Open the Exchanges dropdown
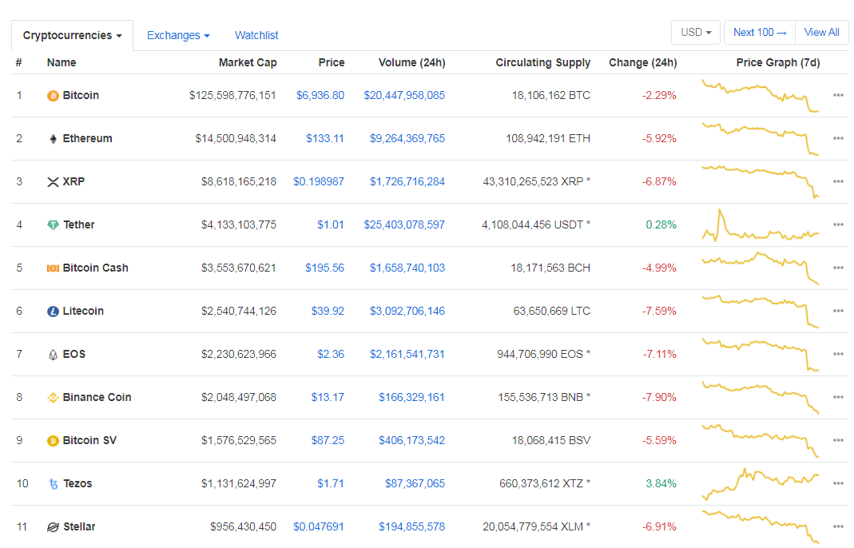This screenshot has width=854, height=548. 177,35
